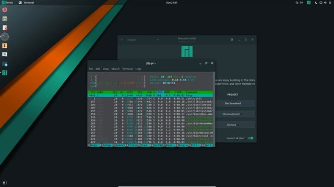This screenshot has width=334, height=187.
Task: Open the orange archive app in dock
Action: tap(5, 46)
